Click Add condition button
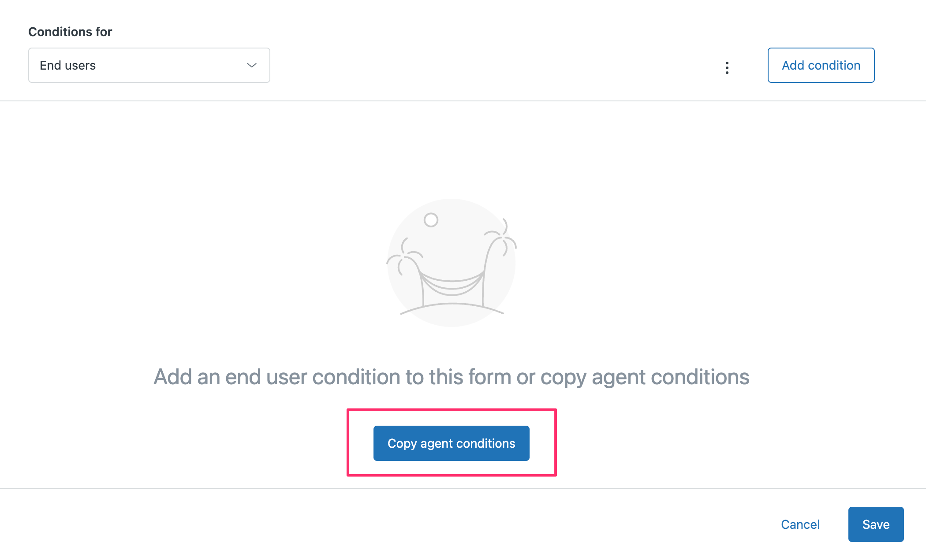The width and height of the screenshot is (926, 557). pyautogui.click(x=821, y=65)
